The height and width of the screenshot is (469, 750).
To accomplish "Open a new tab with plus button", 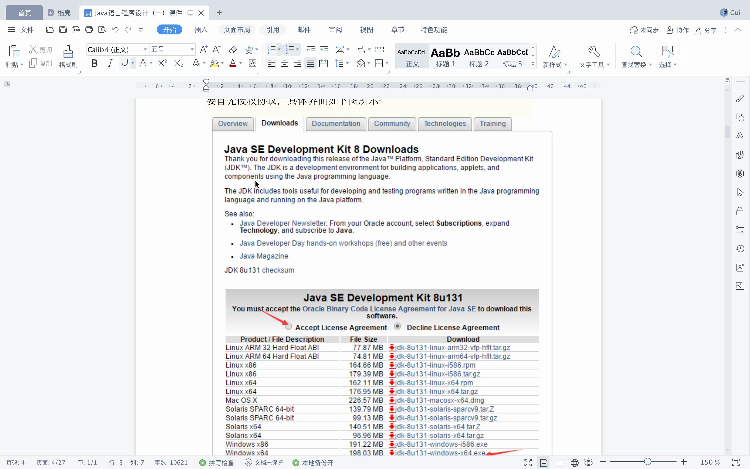I will (x=219, y=13).
